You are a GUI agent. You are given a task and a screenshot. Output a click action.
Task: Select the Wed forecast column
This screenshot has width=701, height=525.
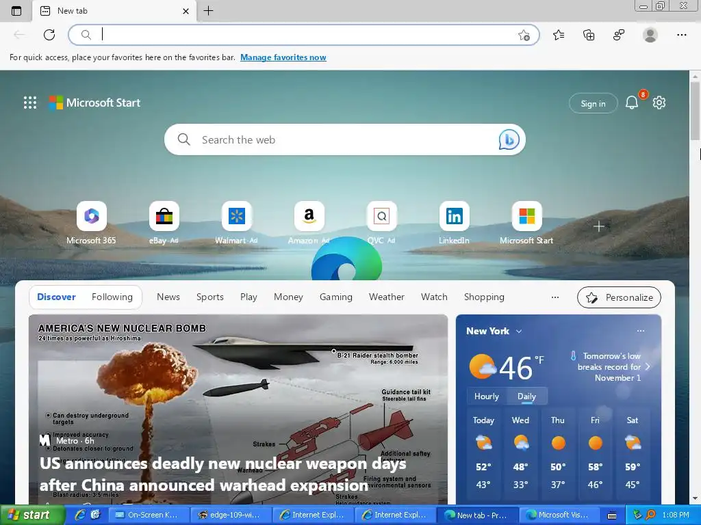[x=520, y=453]
